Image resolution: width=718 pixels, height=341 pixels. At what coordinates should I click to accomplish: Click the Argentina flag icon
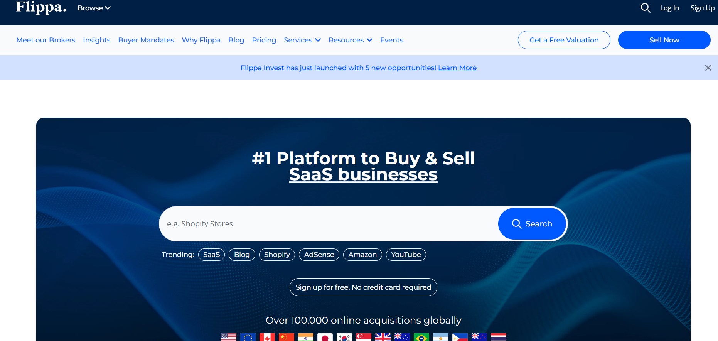coord(441,337)
